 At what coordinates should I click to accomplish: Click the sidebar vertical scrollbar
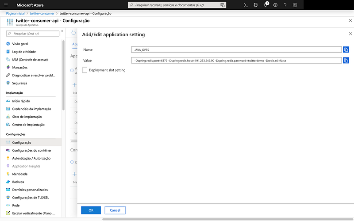(x=63, y=75)
